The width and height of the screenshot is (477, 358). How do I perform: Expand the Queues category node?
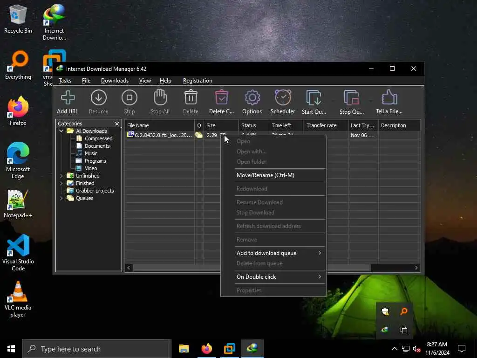pyautogui.click(x=61, y=198)
